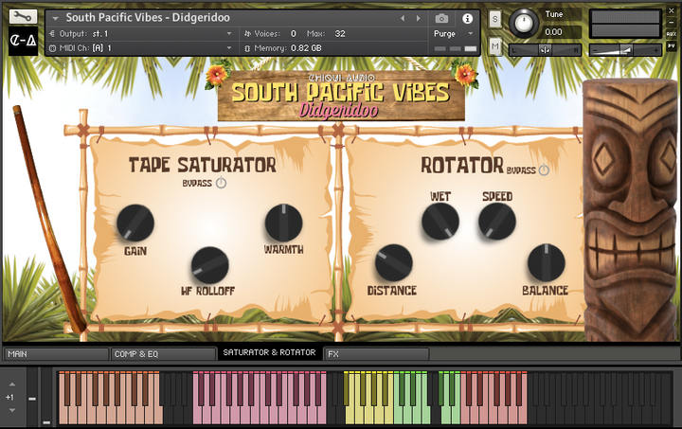682x429 pixels.
Task: Click the HF Rolloff knob
Action: click(210, 265)
